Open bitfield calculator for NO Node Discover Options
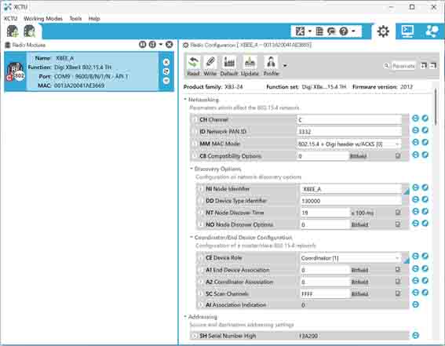The image size is (445, 346). (x=398, y=224)
